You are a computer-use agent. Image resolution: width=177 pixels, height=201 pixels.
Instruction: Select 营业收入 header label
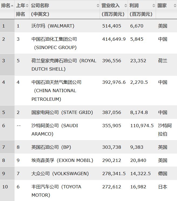[110, 5]
